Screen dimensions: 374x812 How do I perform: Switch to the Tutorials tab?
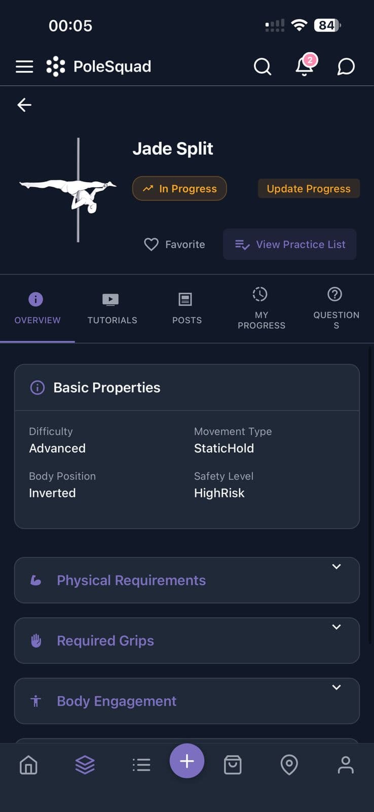[x=112, y=308]
